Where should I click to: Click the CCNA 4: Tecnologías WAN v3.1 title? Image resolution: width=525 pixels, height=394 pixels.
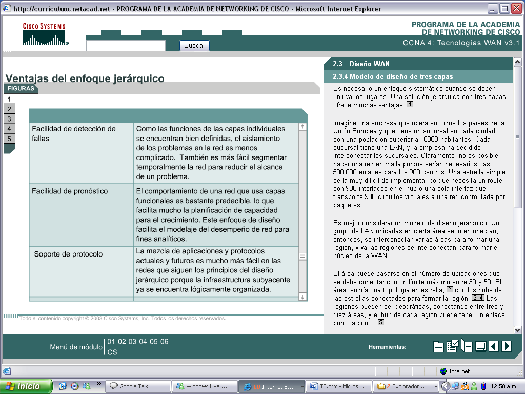(x=461, y=43)
